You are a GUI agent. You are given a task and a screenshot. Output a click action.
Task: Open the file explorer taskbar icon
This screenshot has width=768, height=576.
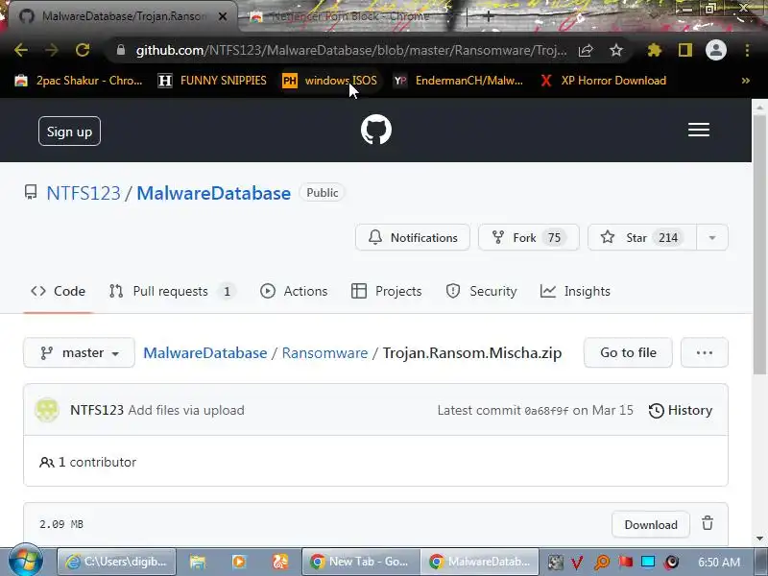click(x=198, y=562)
